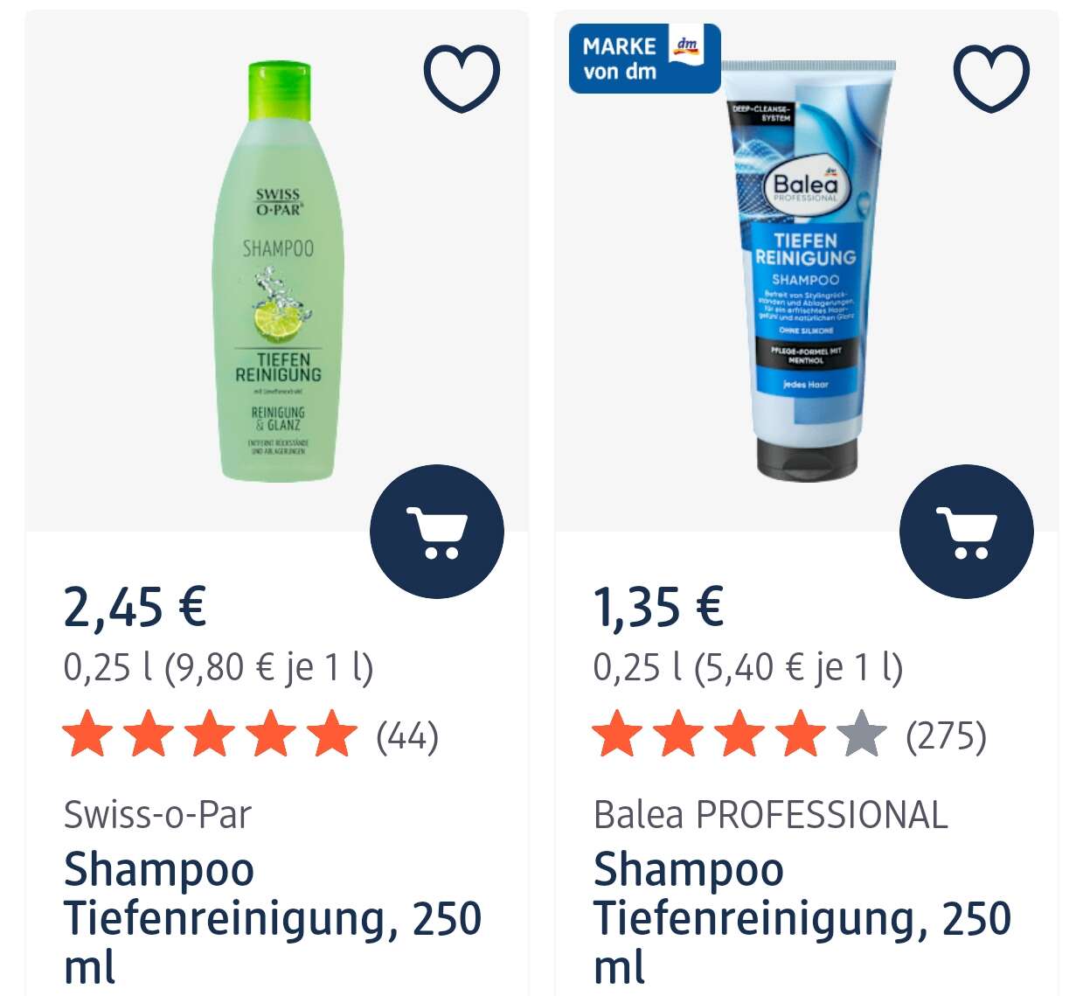Select the 1,35 € price

click(x=658, y=608)
